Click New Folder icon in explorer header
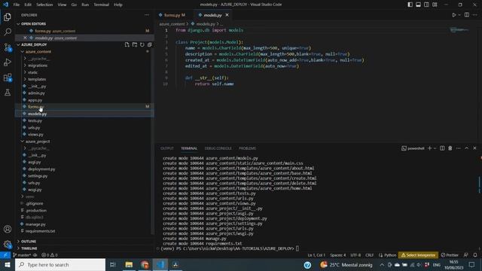The height and width of the screenshot is (271, 482). pos(135,44)
